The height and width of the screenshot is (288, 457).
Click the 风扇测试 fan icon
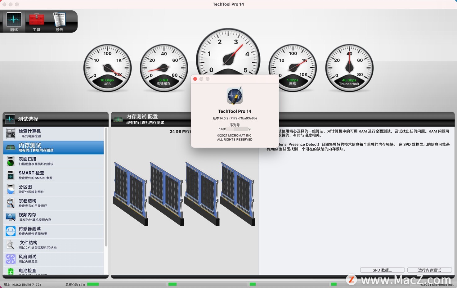[x=11, y=259]
